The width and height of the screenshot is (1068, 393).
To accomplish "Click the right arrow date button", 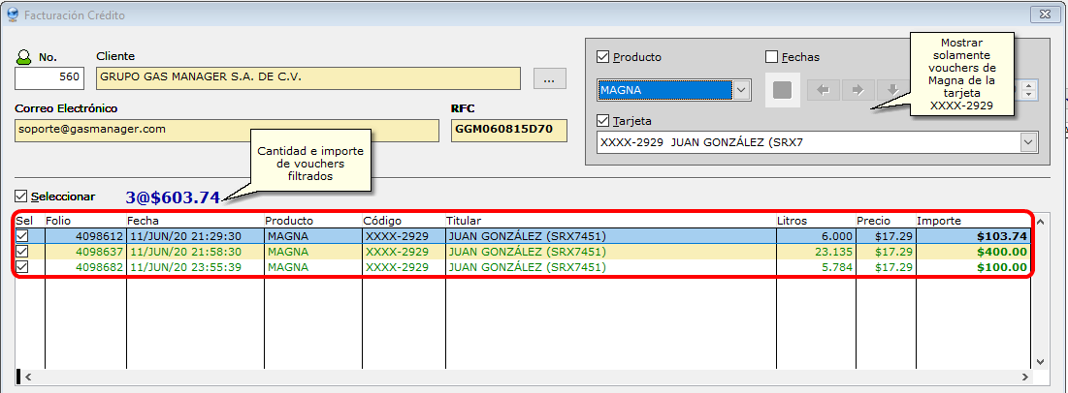I will click(858, 90).
